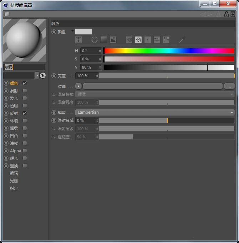
Task: Click the color-from-picture icon
Action: coord(113,40)
